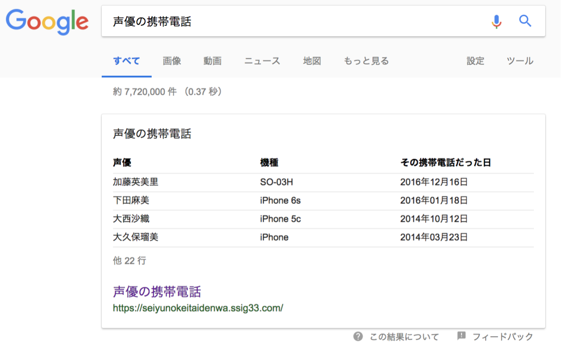
Task: Open the 声優の携帯電話 result link
Action: point(157,292)
